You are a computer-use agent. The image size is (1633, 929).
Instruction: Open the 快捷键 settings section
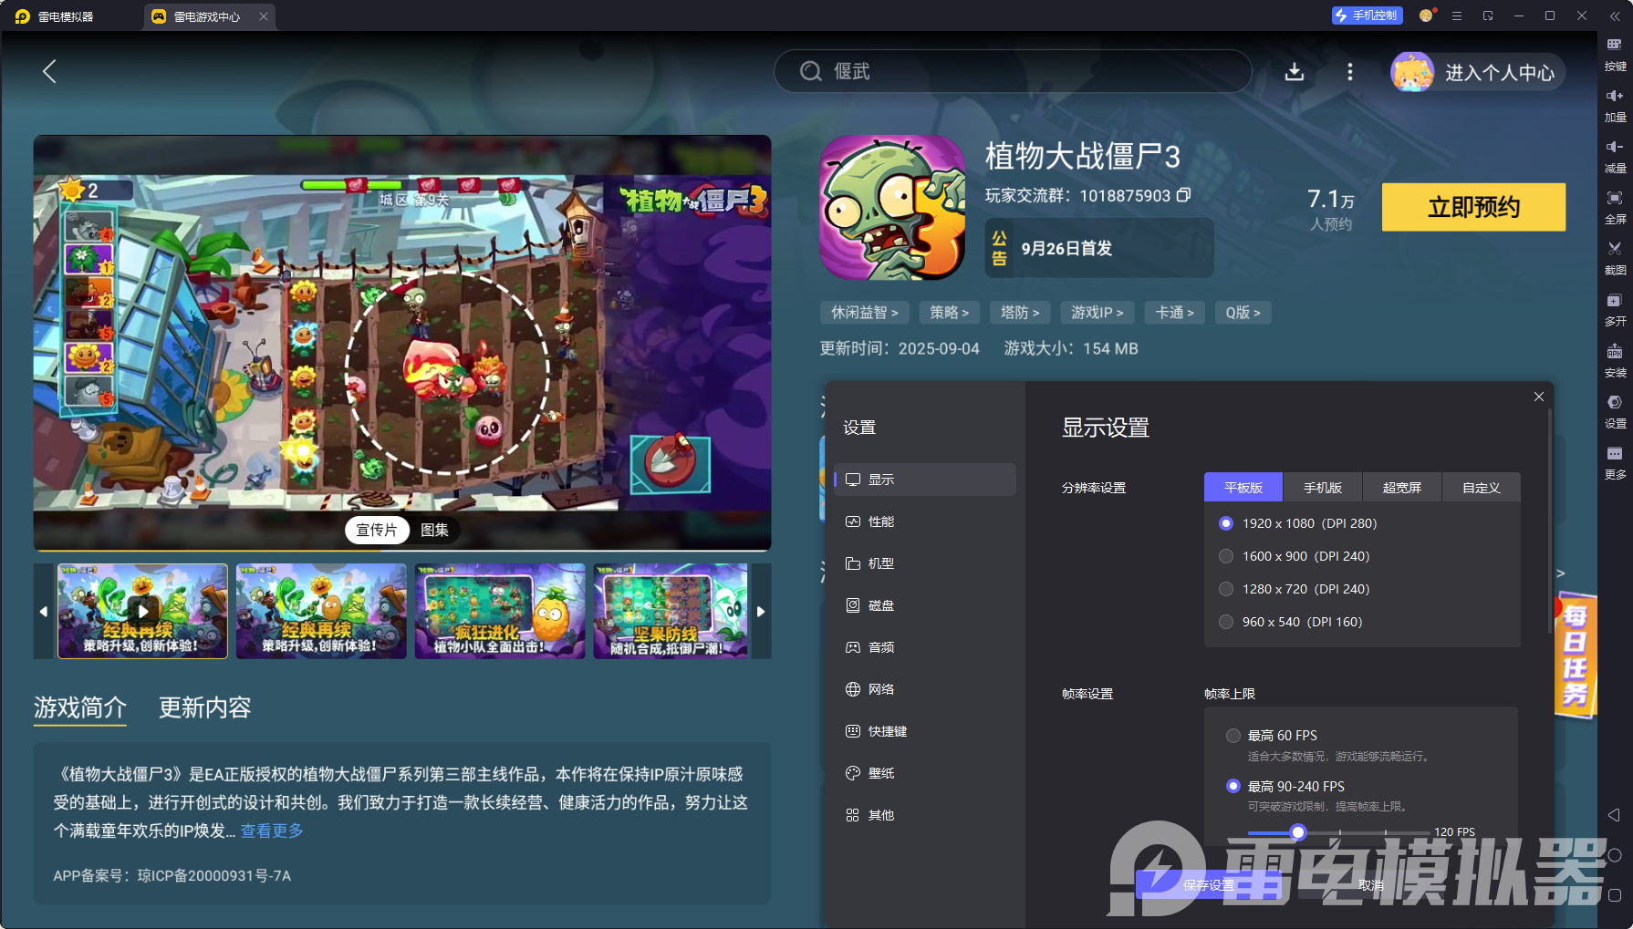coord(925,731)
